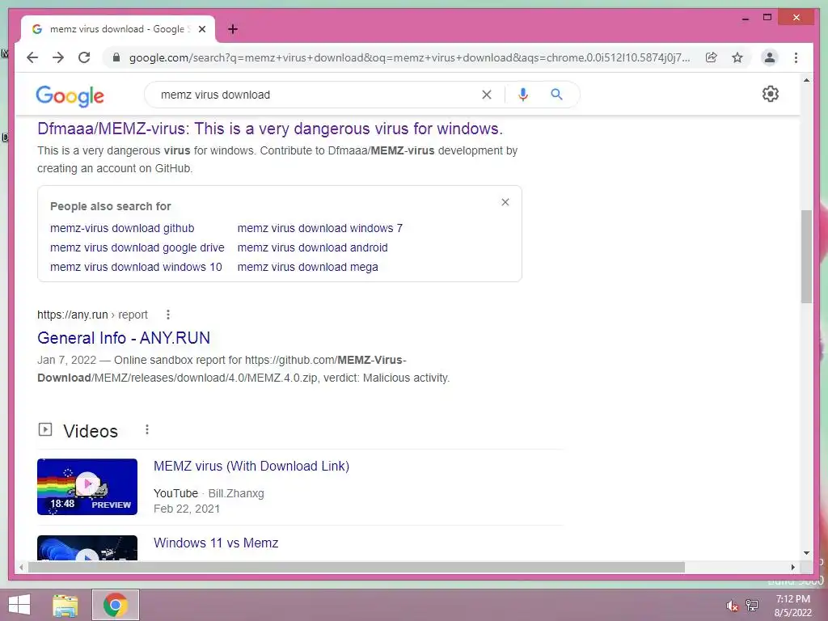
Task: Click the muted volume tray icon
Action: coord(732,606)
